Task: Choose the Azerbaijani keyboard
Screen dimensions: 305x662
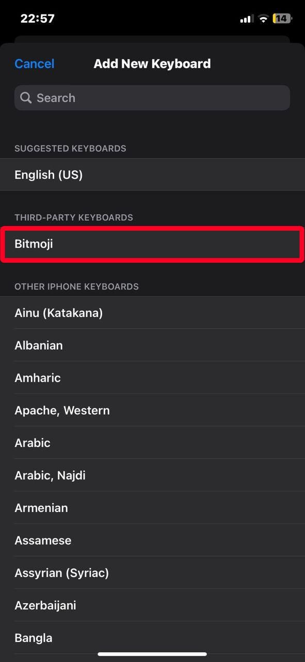Action: [152, 605]
